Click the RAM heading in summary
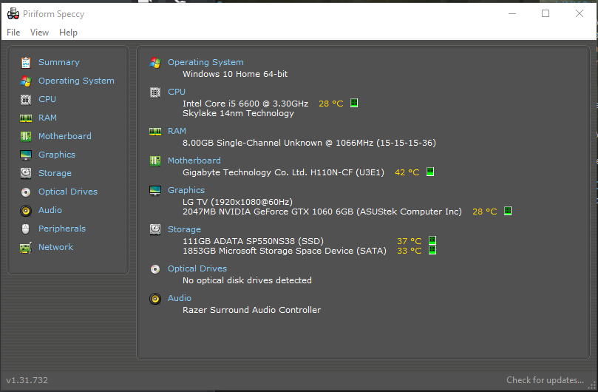Viewport: 598px width, 392px height. click(177, 132)
